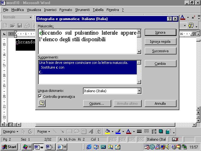The image size is (201, 151).
Task: Click the Open folder toolbar icon
Action: [x=13, y=25]
